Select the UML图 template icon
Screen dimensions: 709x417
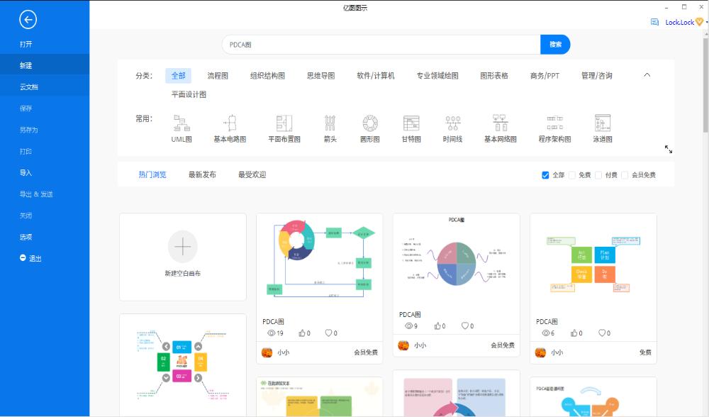click(x=182, y=126)
